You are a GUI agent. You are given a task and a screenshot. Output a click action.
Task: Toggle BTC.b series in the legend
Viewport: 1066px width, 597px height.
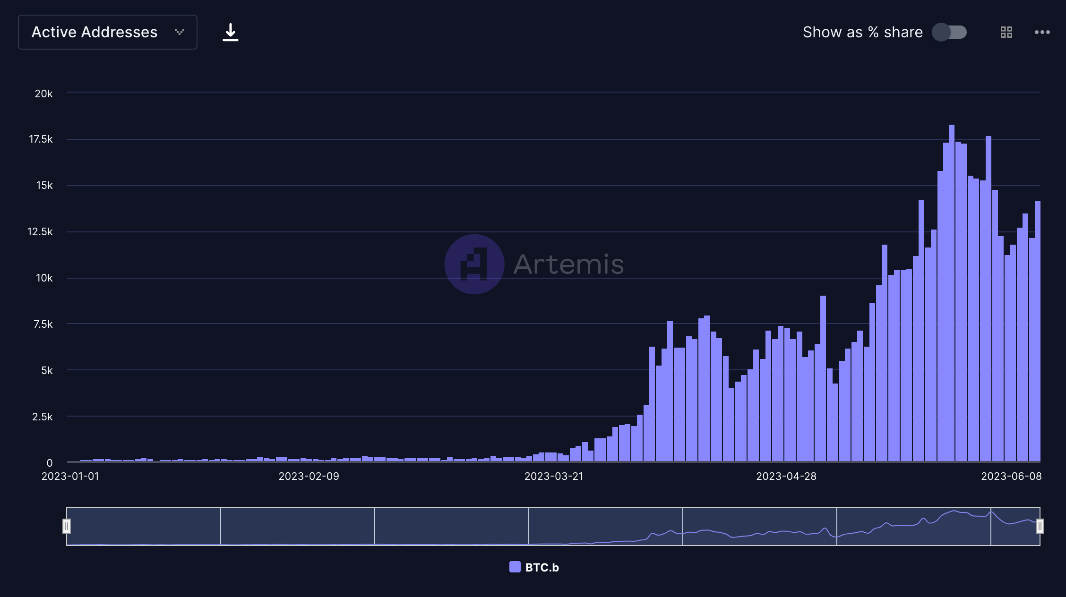pyautogui.click(x=542, y=567)
